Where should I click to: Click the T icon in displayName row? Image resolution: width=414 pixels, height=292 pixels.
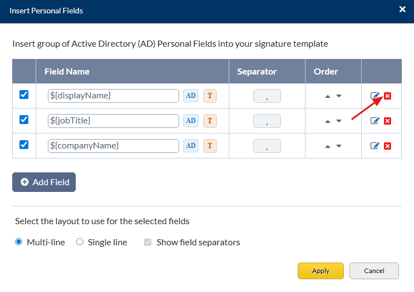click(210, 96)
